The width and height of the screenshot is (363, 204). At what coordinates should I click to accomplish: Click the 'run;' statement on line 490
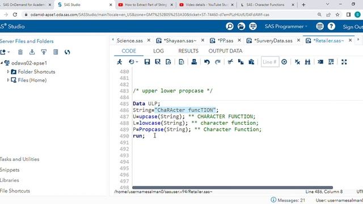coord(138,136)
